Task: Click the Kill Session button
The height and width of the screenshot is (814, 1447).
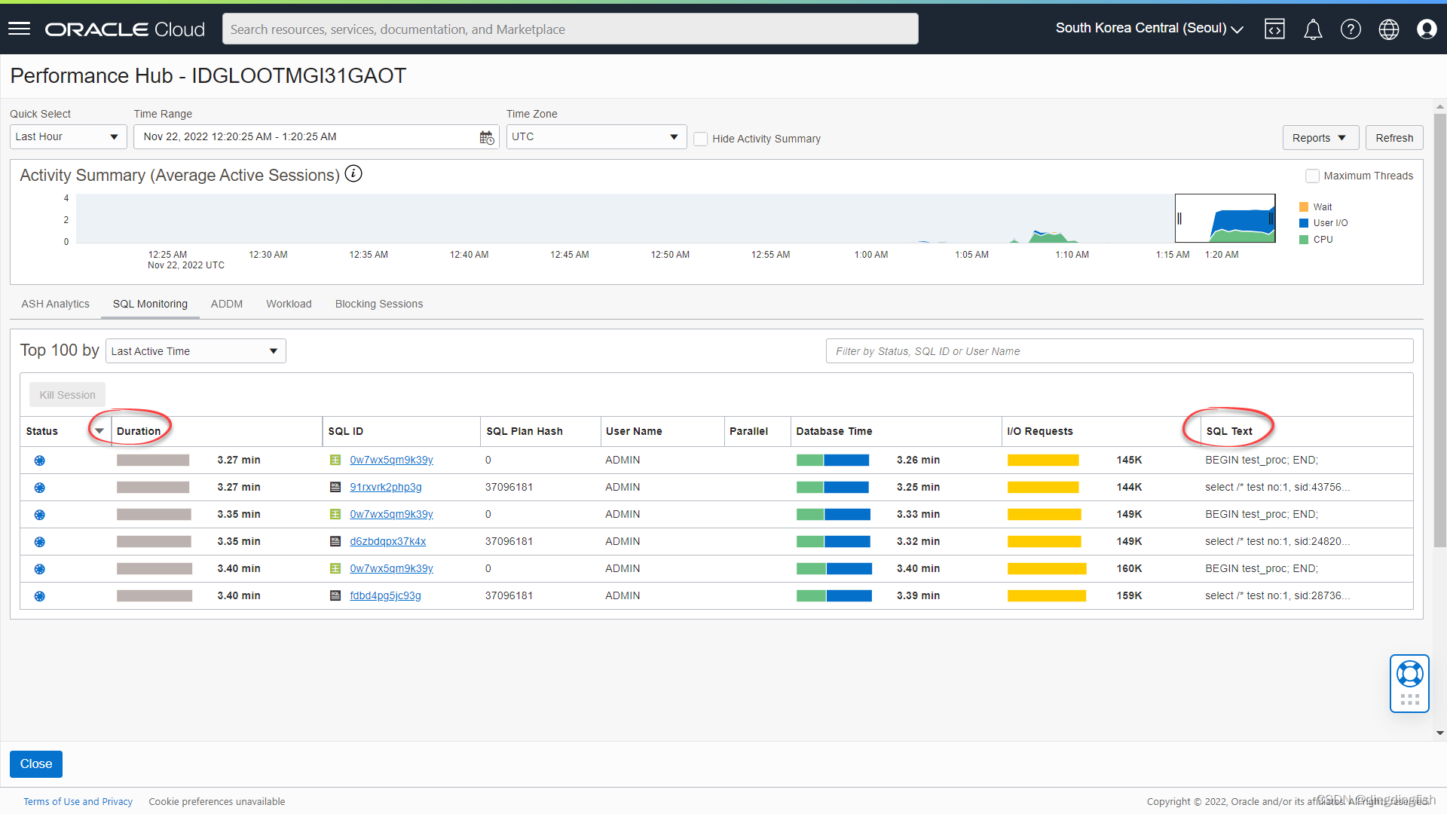Action: pos(67,395)
